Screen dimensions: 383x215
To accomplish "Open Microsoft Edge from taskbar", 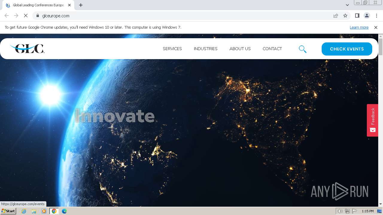I will pyautogui.click(x=64, y=211).
